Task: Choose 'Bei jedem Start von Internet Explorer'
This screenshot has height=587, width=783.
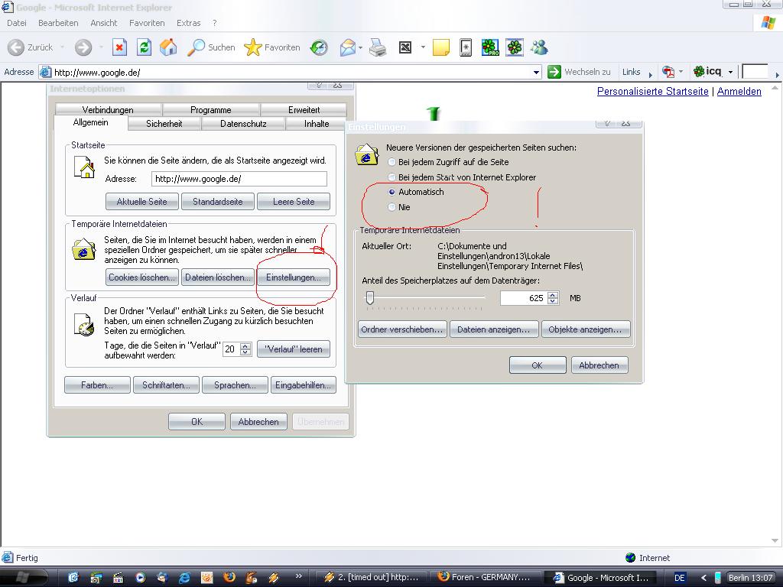Action: tap(392, 177)
